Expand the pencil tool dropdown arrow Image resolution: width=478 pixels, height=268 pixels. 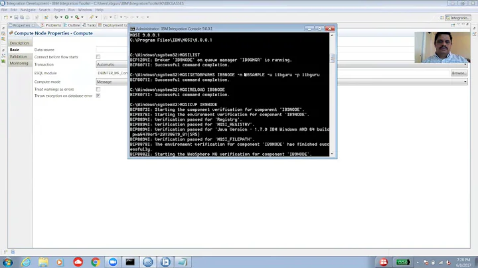[96, 17]
